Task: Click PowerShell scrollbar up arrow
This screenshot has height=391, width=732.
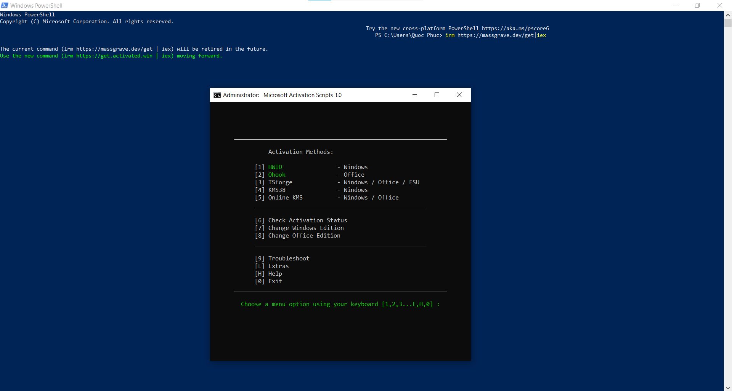Action: [x=728, y=15]
